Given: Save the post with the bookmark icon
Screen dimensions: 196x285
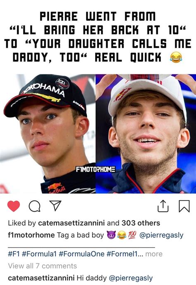Looking at the screenshot, I should click(x=184, y=206).
